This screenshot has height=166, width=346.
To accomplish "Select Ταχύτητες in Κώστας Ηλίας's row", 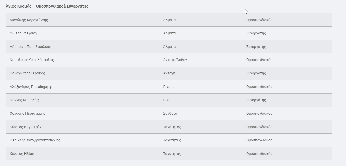I will click(x=172, y=154).
